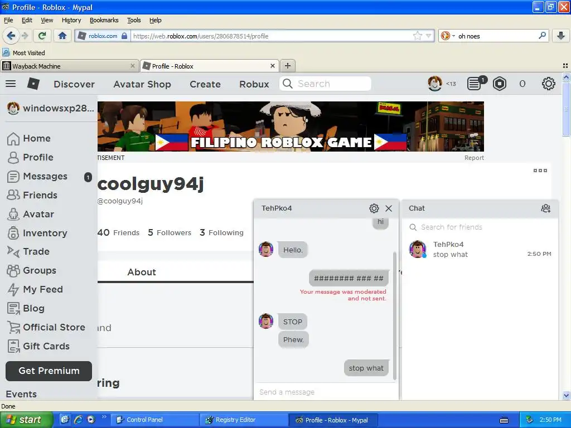Image resolution: width=571 pixels, height=428 pixels.
Task: Open the profile three-dots options menu
Action: click(x=540, y=171)
